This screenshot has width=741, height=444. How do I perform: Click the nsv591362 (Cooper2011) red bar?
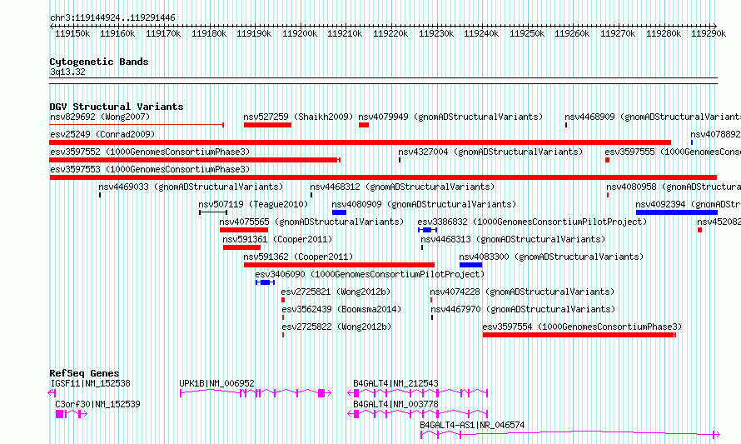coord(340,265)
